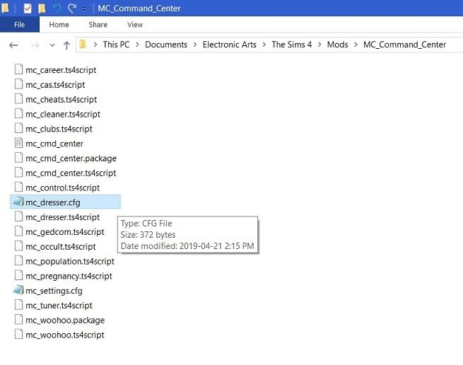Select the mc_cheats.ts4script file name
The width and height of the screenshot is (463, 365).
point(61,100)
